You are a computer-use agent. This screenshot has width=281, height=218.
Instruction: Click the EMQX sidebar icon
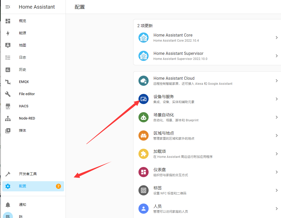[8, 82]
